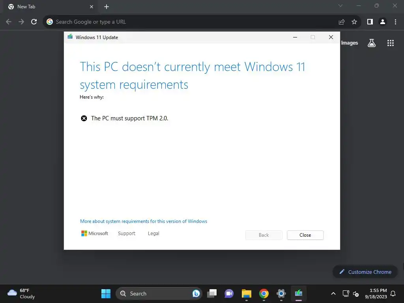The width and height of the screenshot is (404, 303).
Task: Open Task View on taskbar
Action: pyautogui.click(x=212, y=294)
